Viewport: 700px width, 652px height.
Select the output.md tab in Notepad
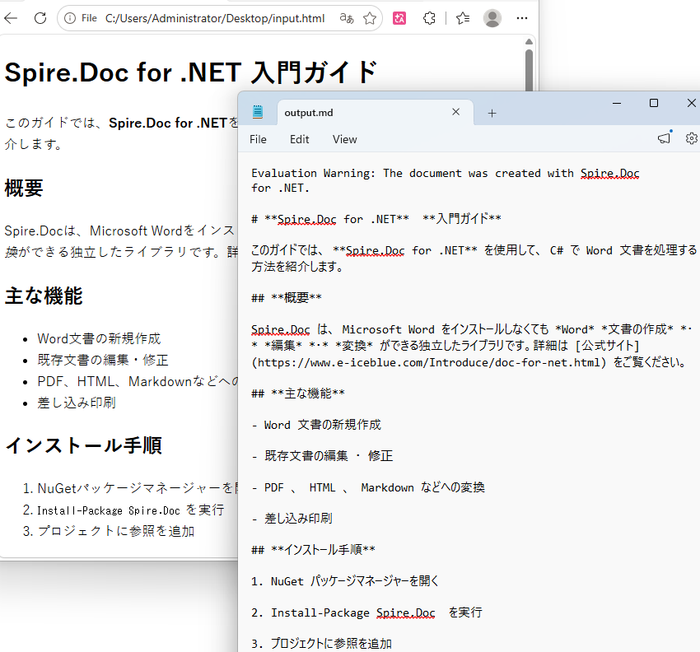309,113
